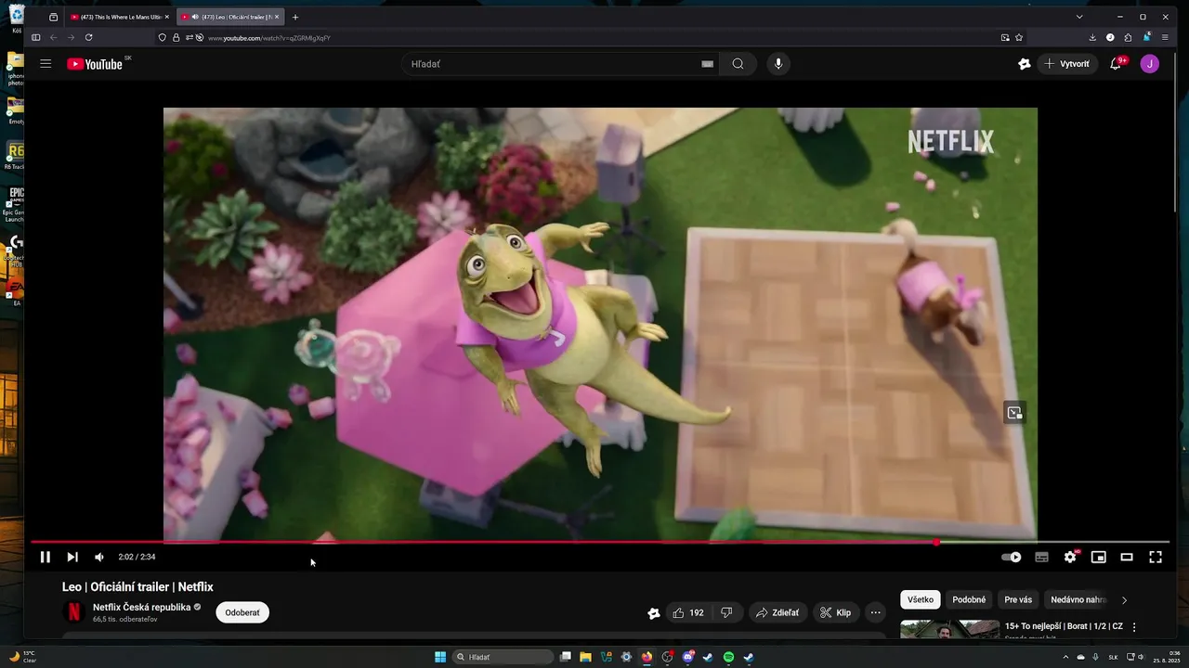Open Firefox downloads panel arrow
Screen dimensions: 1189x668
(x=1092, y=37)
